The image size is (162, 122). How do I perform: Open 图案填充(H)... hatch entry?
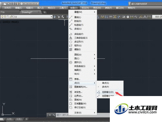click(83, 87)
